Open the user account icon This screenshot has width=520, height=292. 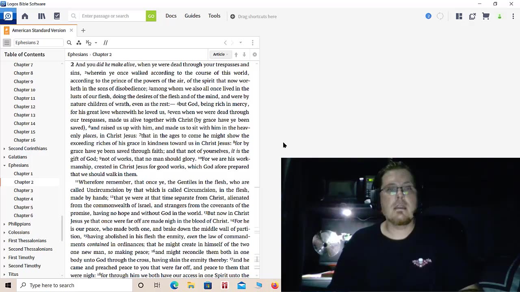click(x=500, y=17)
